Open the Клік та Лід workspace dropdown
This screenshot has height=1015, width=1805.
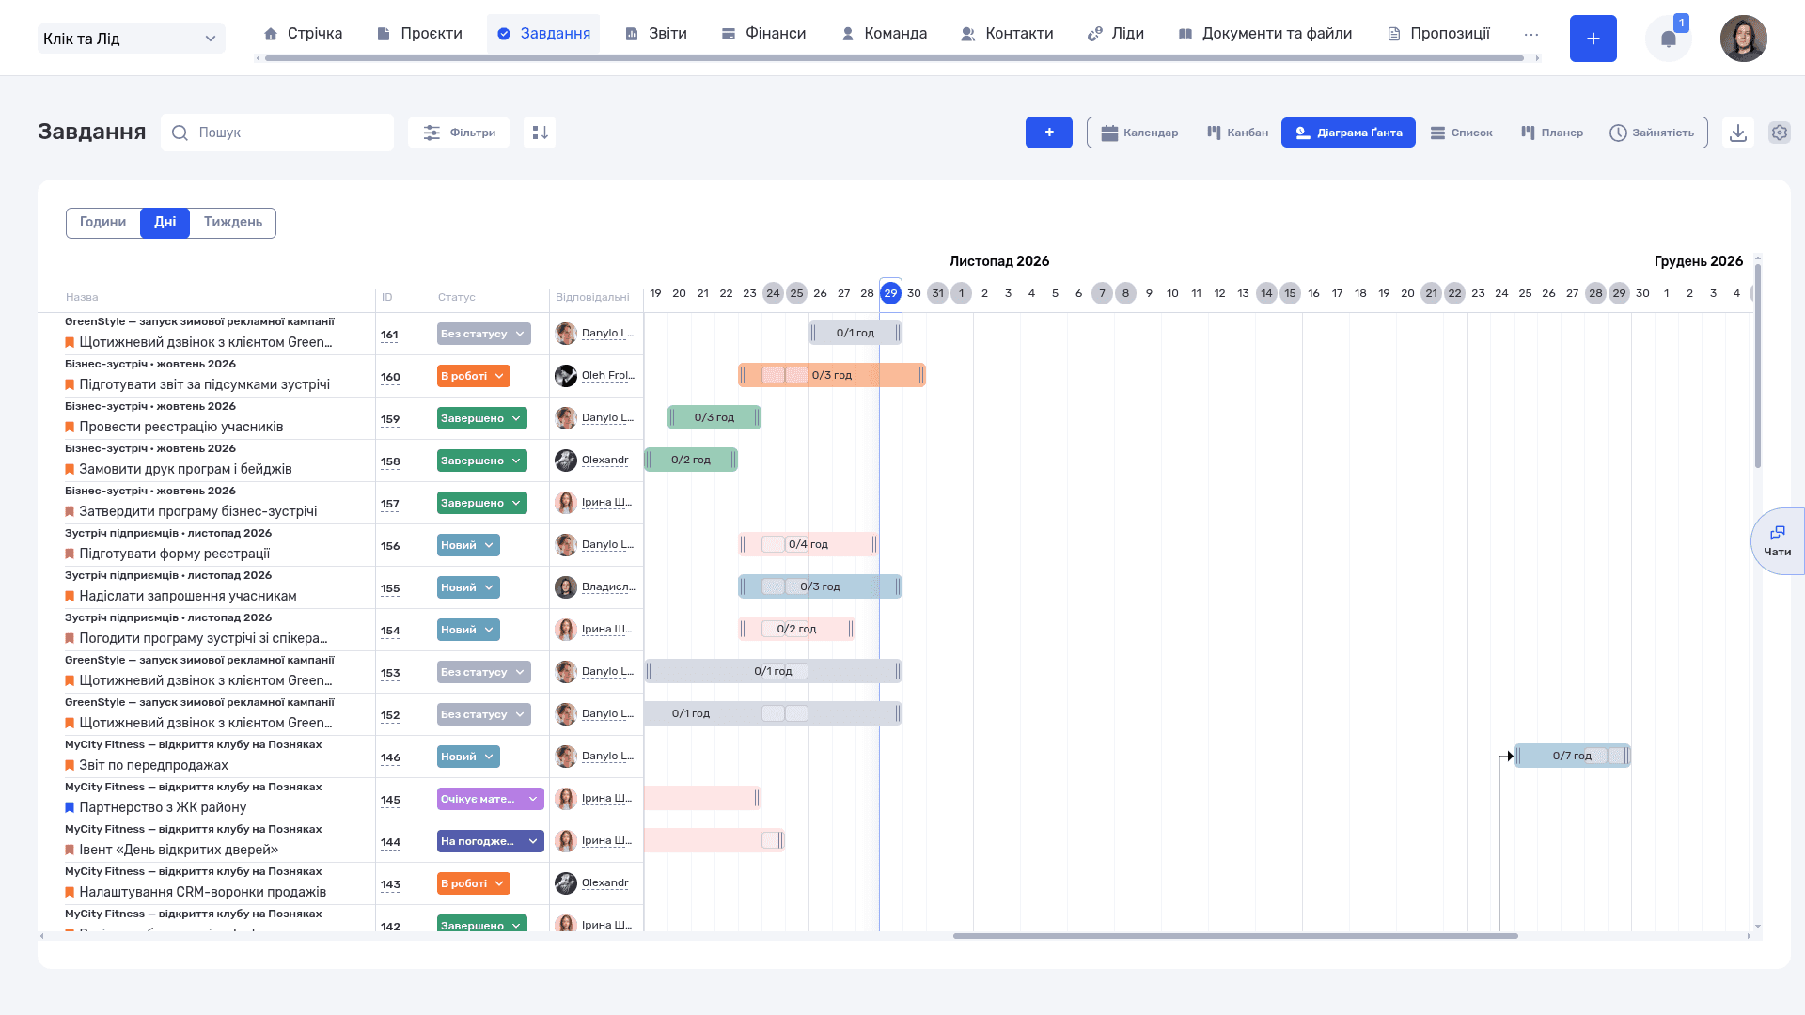132,39
